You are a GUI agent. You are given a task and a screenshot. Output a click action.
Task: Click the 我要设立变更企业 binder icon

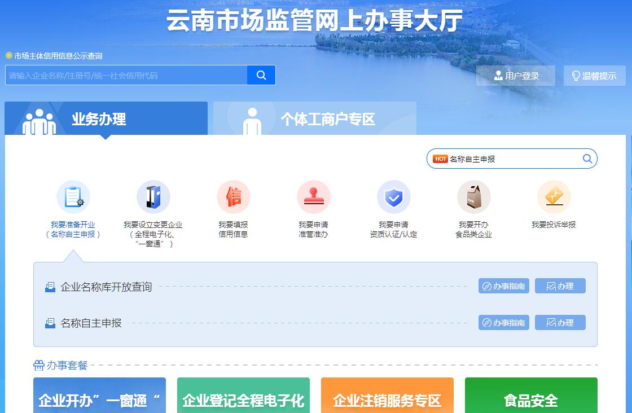tap(153, 197)
